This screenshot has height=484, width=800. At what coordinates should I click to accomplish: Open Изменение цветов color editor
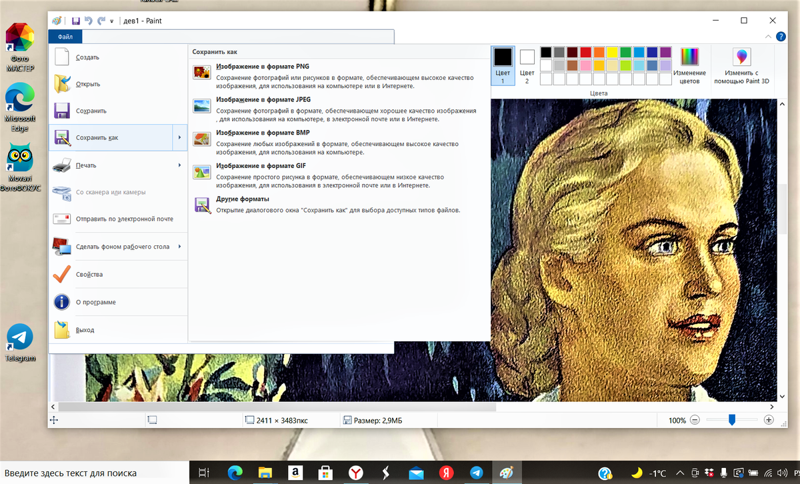pyautogui.click(x=689, y=65)
